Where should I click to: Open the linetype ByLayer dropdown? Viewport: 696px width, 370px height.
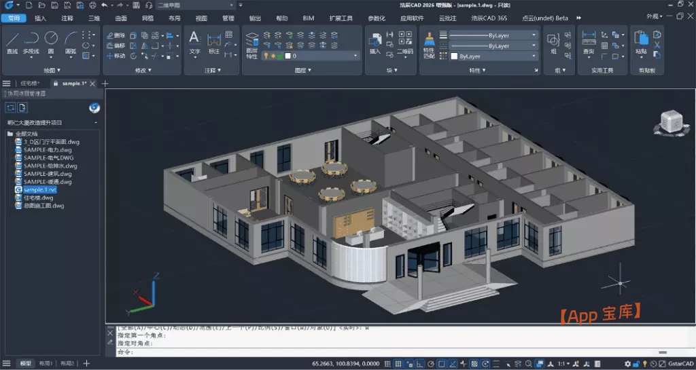(492, 45)
